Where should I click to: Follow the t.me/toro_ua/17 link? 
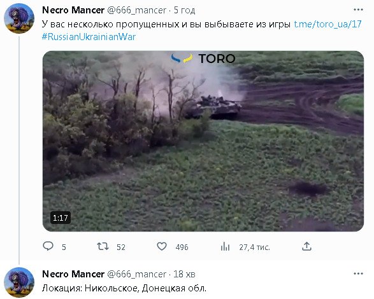[327, 24]
